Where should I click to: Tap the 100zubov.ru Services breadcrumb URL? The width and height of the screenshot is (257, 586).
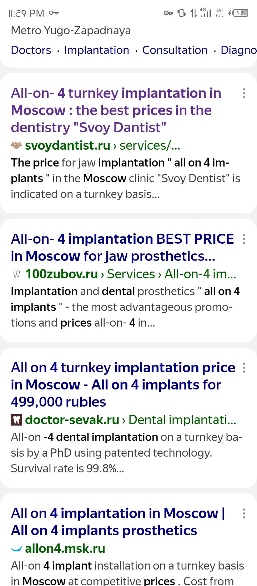coord(131,274)
